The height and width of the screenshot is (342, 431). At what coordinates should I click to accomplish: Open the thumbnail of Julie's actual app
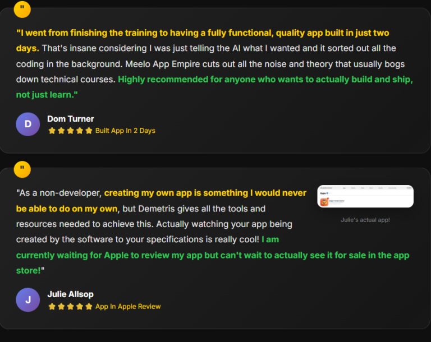[365, 196]
